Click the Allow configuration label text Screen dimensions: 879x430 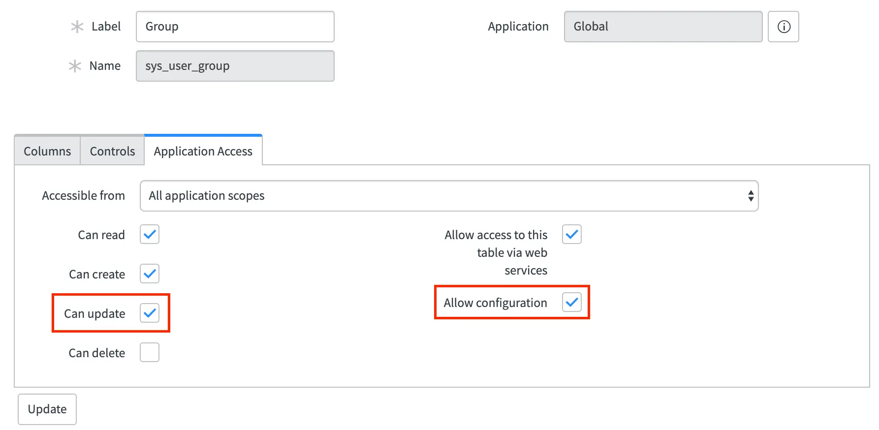(495, 303)
